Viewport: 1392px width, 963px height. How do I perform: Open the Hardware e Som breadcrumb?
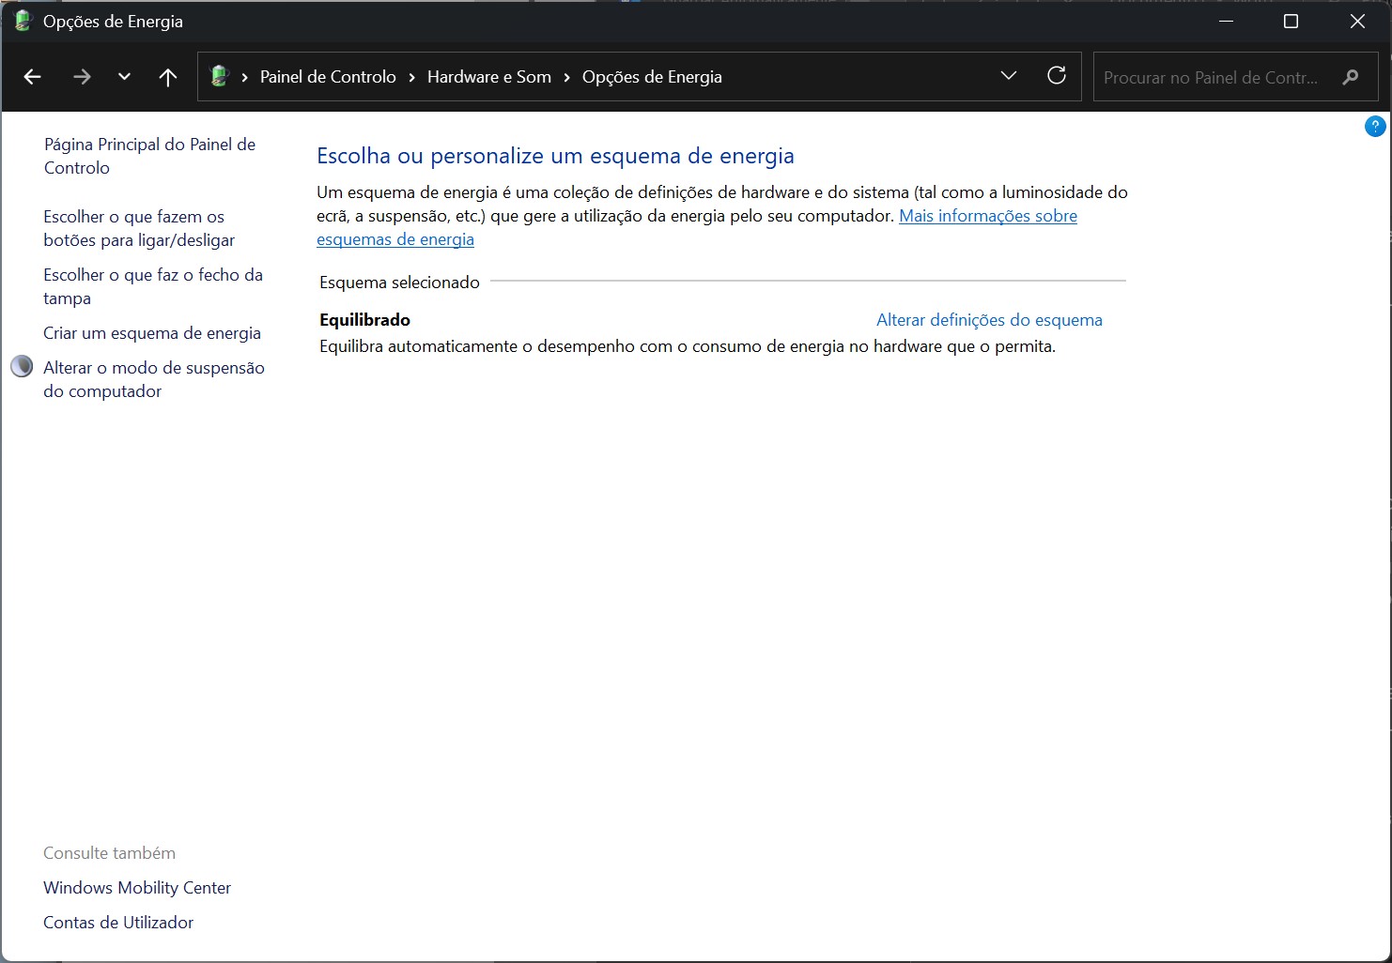488,77
